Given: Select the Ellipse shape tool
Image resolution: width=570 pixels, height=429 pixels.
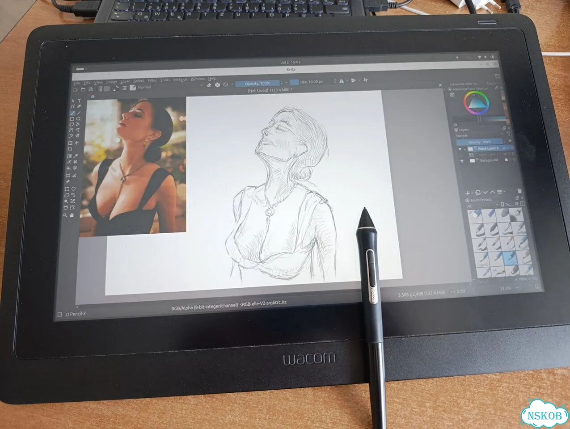Looking at the screenshot, I should (x=78, y=118).
